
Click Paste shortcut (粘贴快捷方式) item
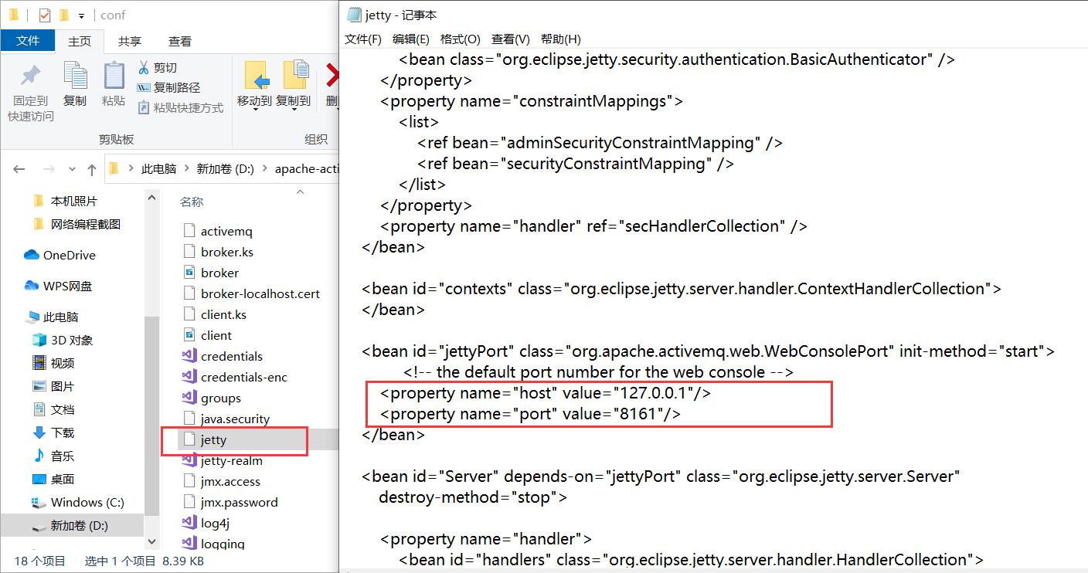point(181,107)
